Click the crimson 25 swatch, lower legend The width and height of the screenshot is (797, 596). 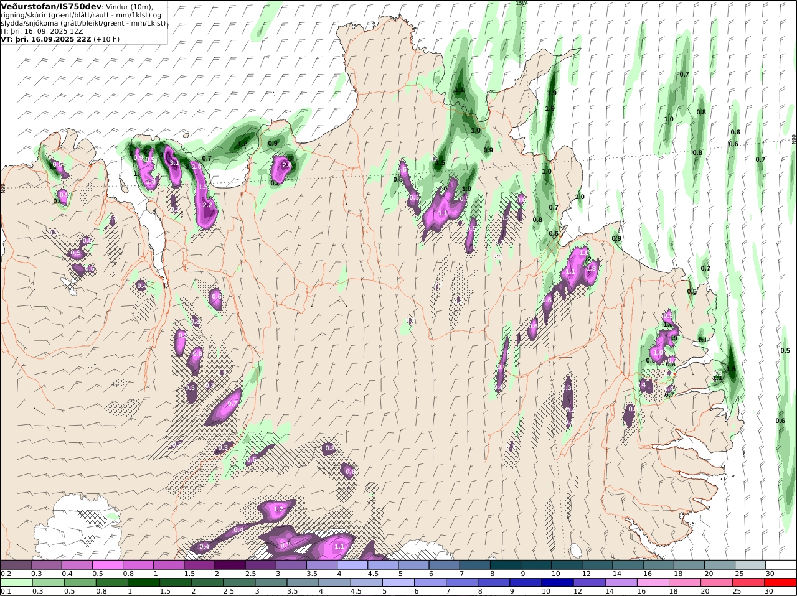[747, 582]
